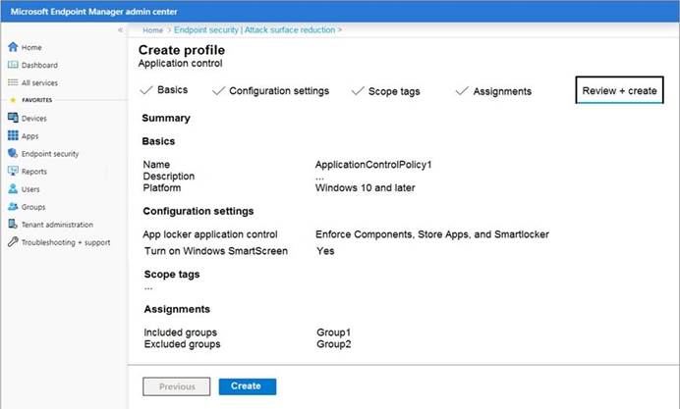Screen dimensions: 680x409
Task: Open Troubleshooting + support label
Action: [x=66, y=243]
